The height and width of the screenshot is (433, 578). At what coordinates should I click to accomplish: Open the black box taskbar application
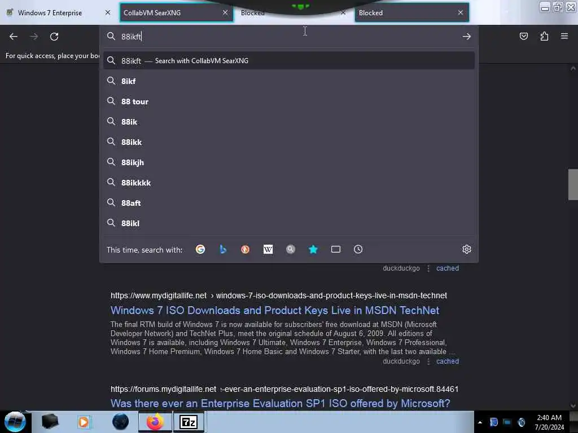point(50,422)
